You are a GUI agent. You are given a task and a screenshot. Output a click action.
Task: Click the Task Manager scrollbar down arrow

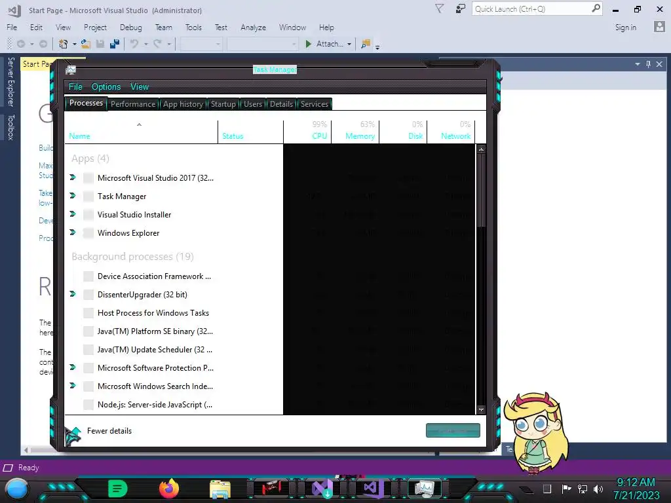(x=481, y=409)
